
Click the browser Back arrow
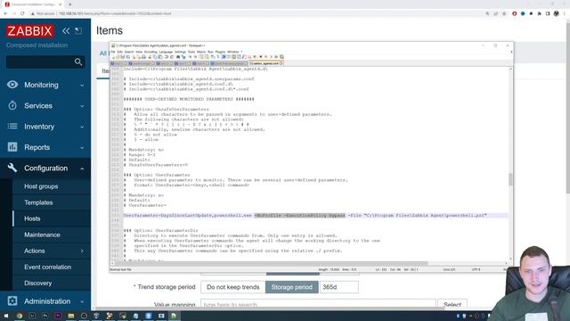point(5,13)
